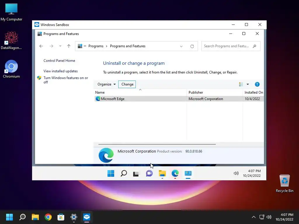Launch Chromium from the desktop shortcut
Screen dimensions: 299x224
(11, 69)
